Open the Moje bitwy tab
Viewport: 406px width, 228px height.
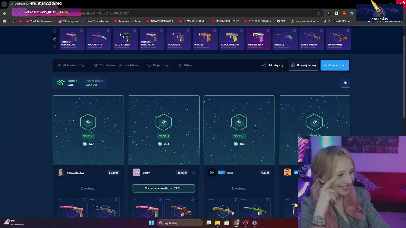point(158,65)
